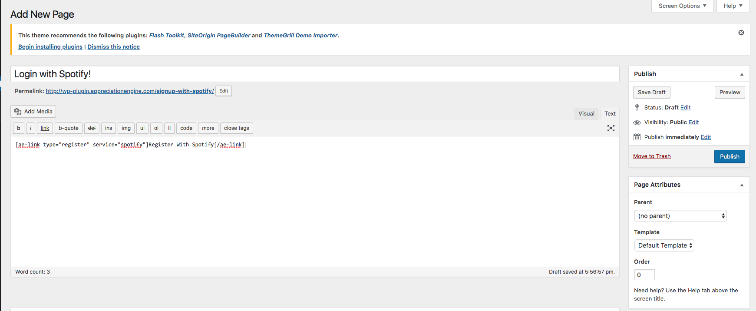Click the Order number field
The width and height of the screenshot is (756, 311).
click(644, 275)
